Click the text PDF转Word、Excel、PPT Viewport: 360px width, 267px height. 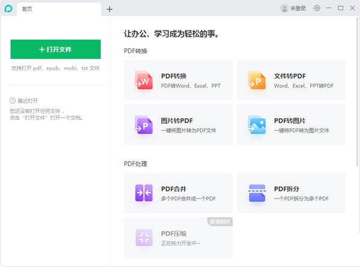coord(191,86)
